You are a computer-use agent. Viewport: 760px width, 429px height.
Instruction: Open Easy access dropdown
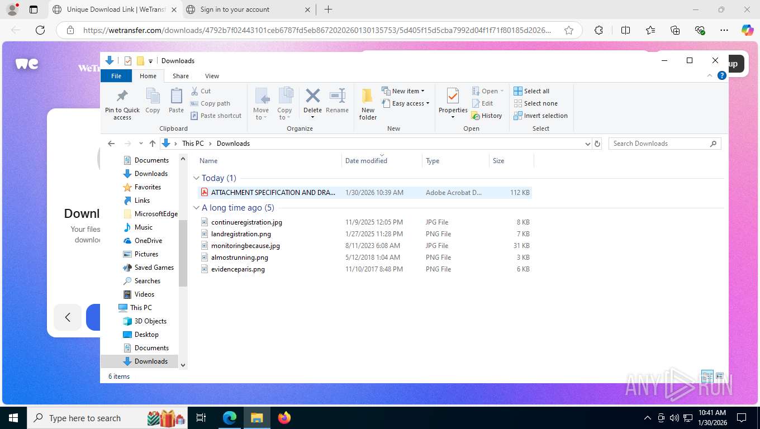tap(406, 103)
